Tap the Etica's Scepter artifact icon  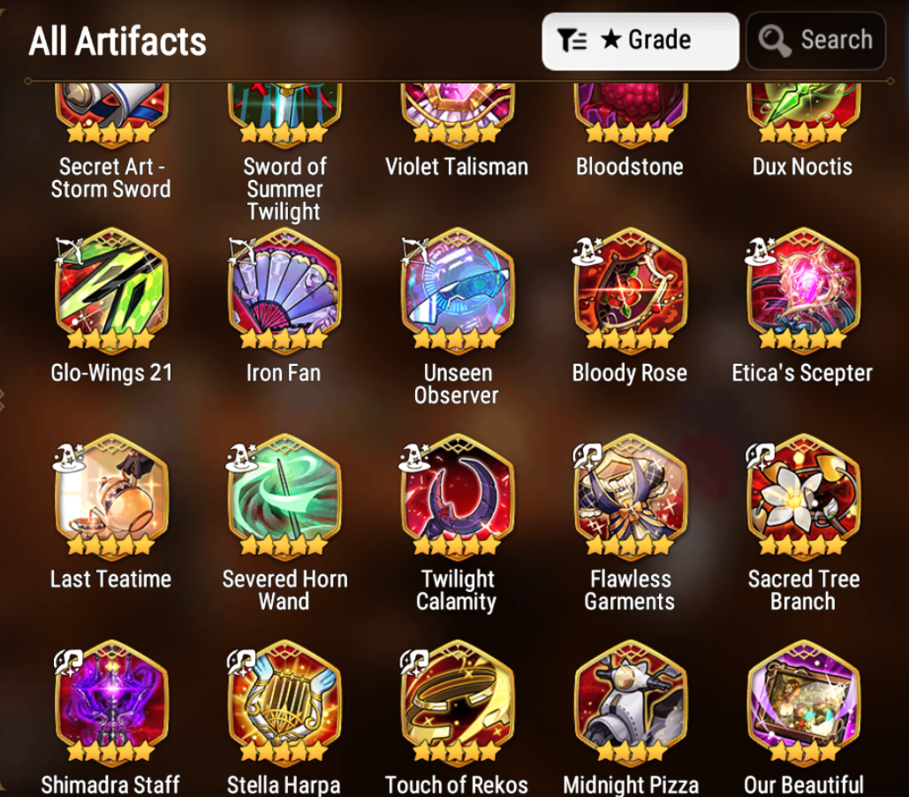[804, 291]
